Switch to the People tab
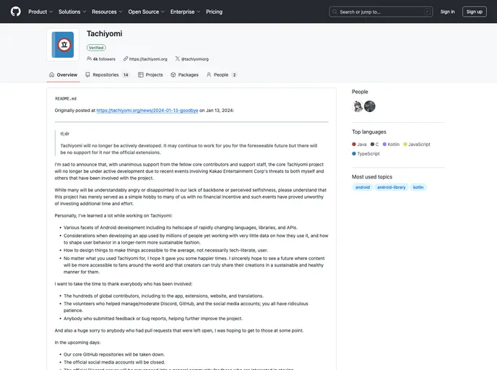Viewport: 497px width, 370px height. [222, 75]
